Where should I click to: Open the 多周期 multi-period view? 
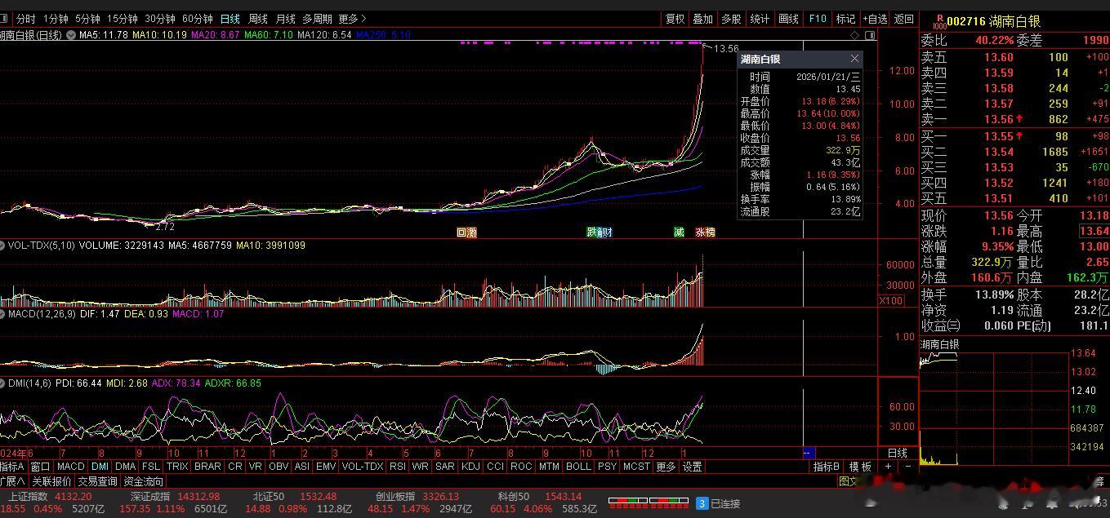pos(317,19)
